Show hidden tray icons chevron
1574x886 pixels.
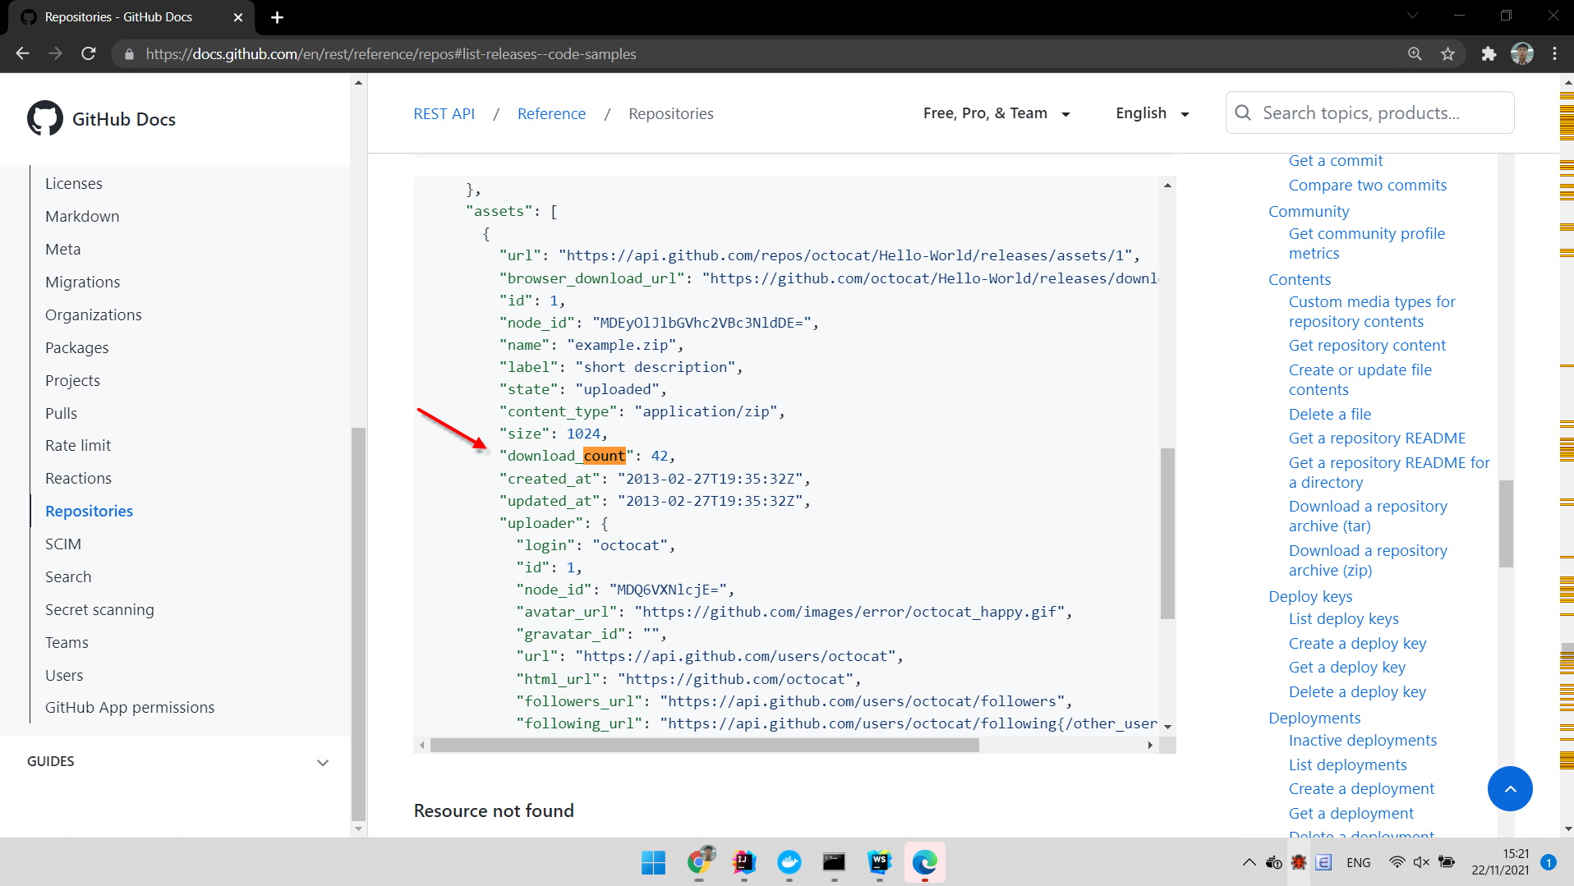[x=1249, y=862]
